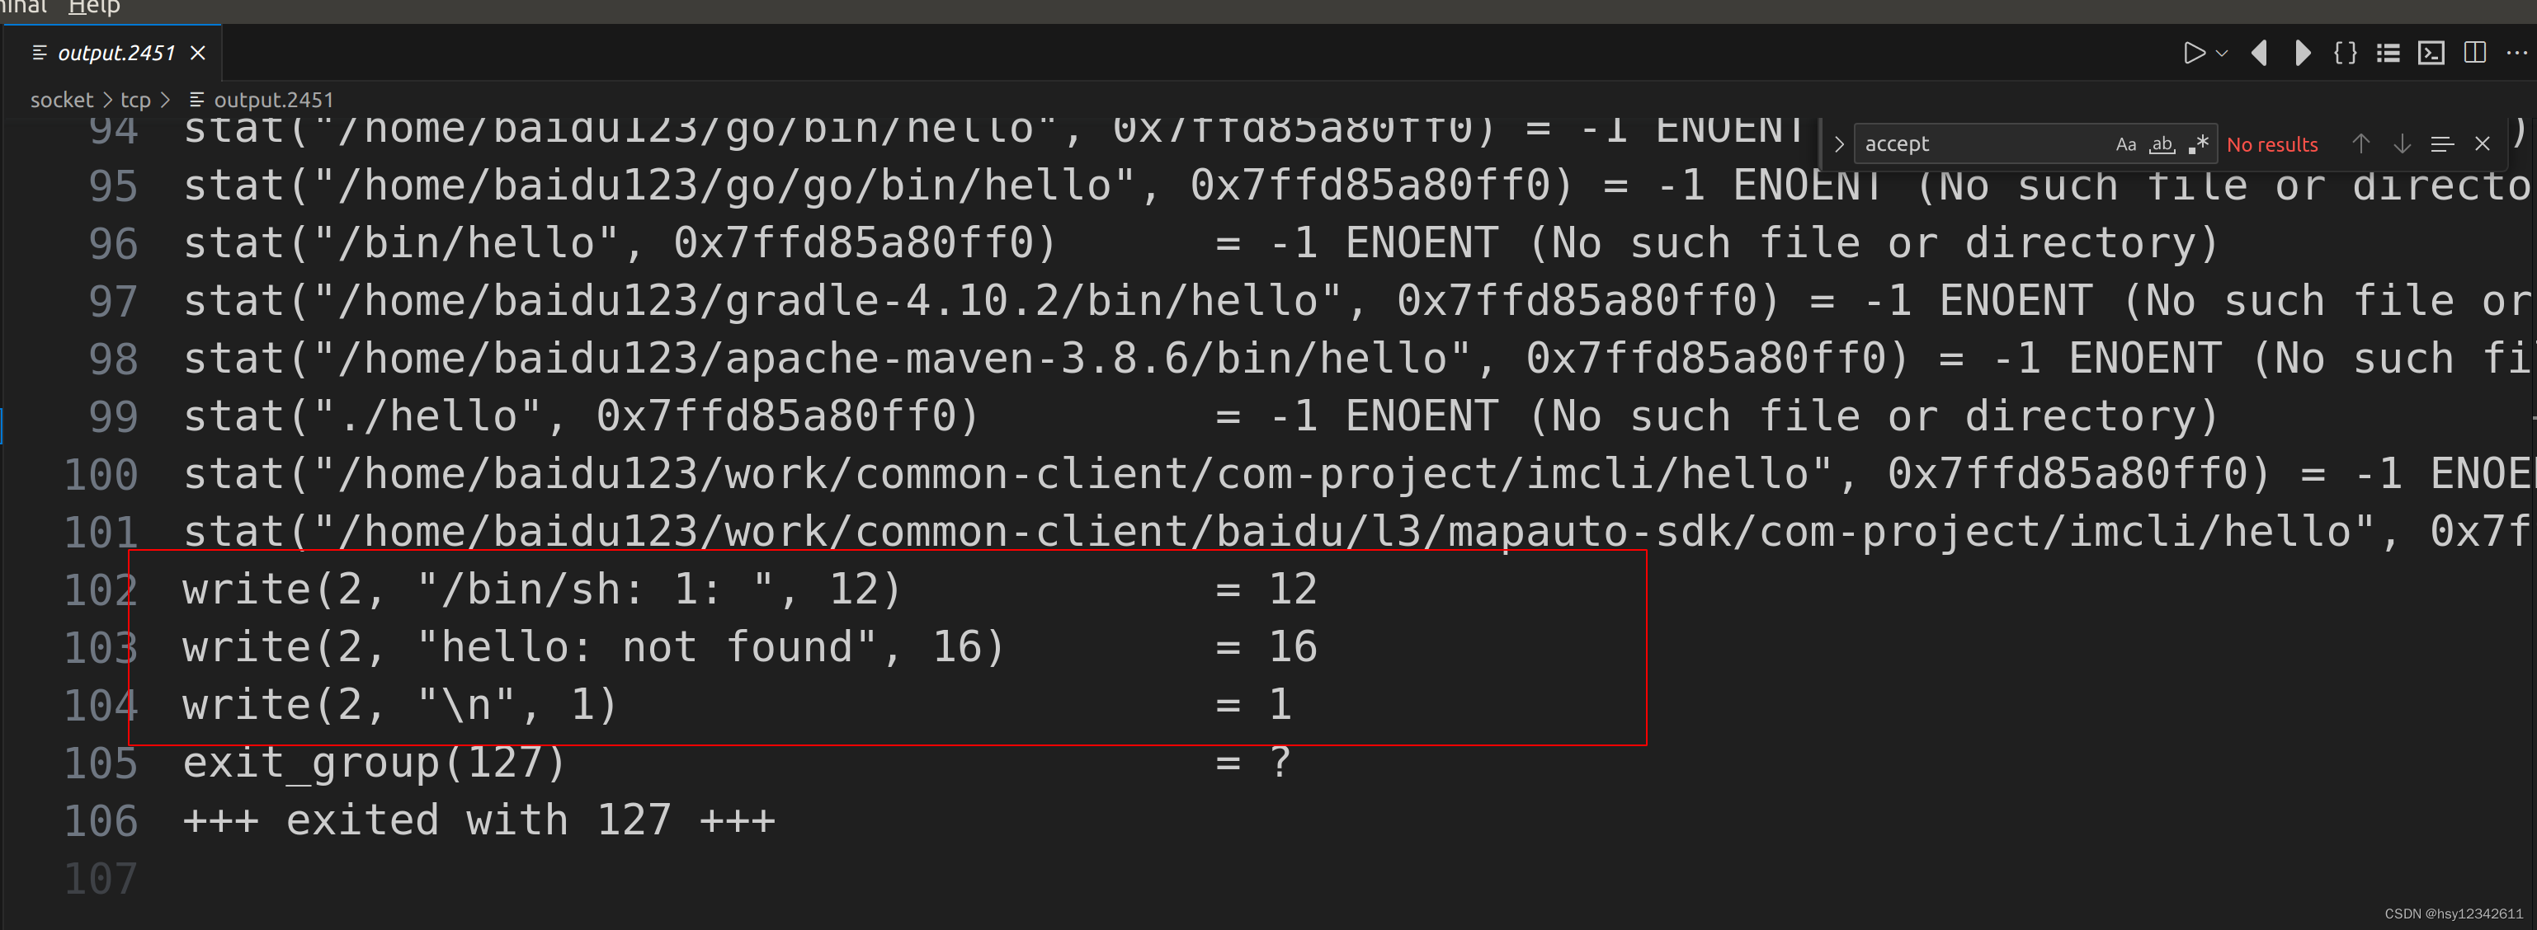
Task: Click the bulleted list icon in toolbar
Action: [2388, 53]
